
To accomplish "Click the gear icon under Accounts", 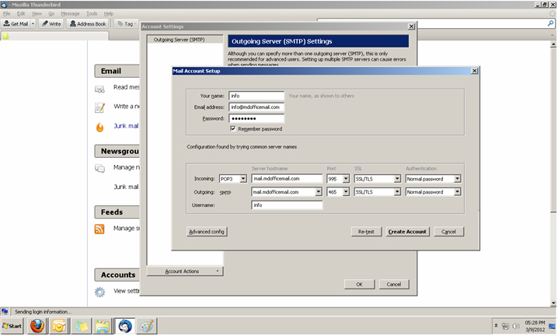I will coord(99,292).
